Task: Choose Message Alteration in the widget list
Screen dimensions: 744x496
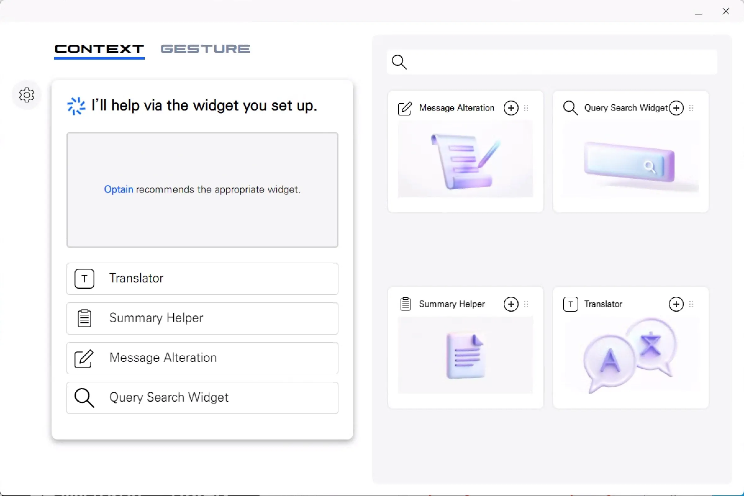Action: pyautogui.click(x=202, y=358)
